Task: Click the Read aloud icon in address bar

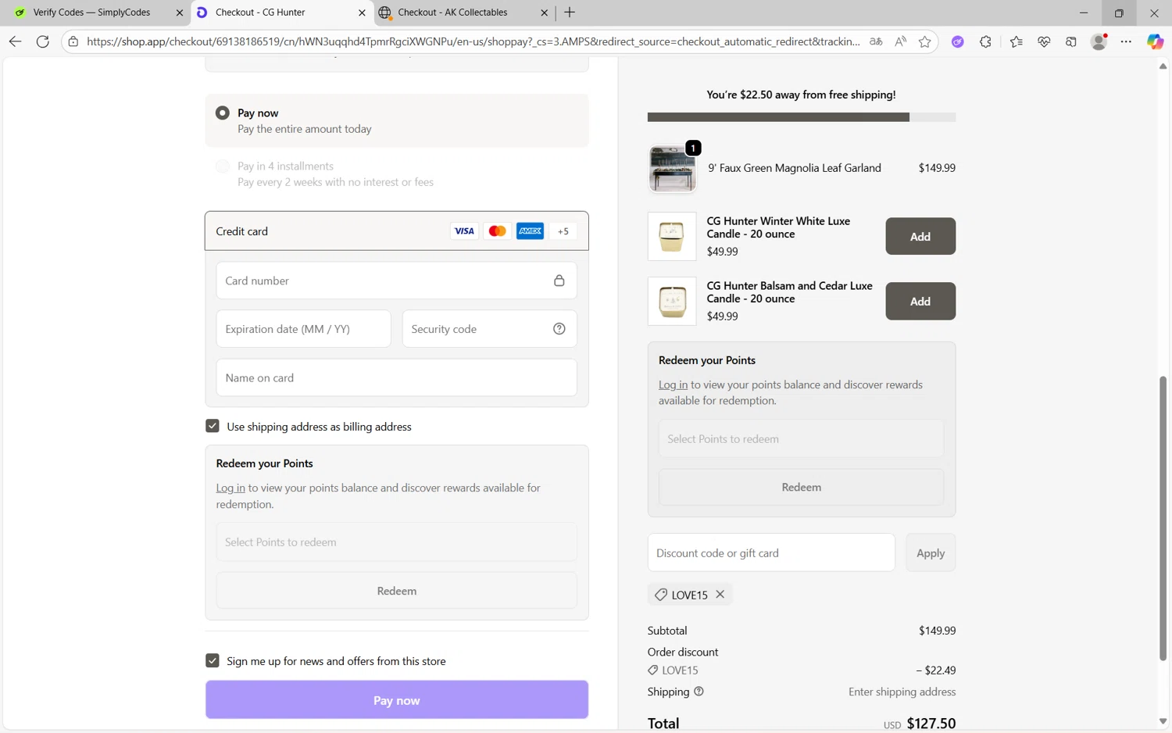Action: click(901, 41)
